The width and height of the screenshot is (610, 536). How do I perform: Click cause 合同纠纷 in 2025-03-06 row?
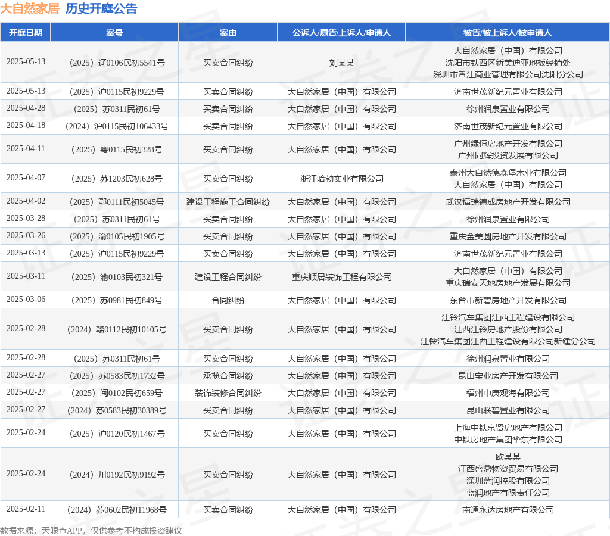(x=228, y=300)
